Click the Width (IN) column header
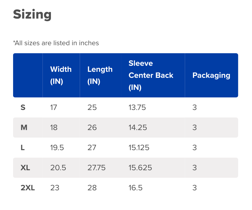 [x=61, y=75]
